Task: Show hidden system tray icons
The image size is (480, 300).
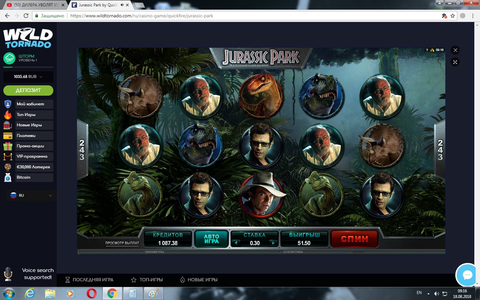Action: click(428, 294)
